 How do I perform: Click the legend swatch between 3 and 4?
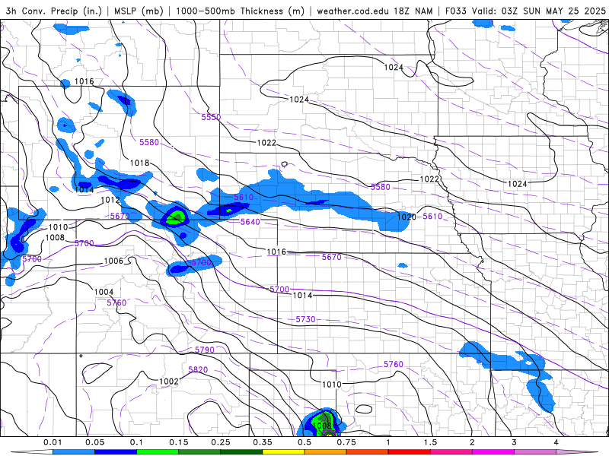click(535, 452)
